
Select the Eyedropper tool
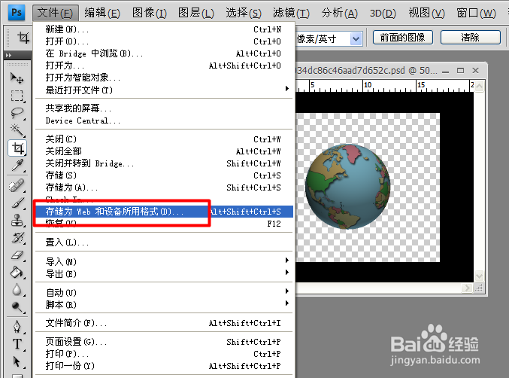(17, 166)
